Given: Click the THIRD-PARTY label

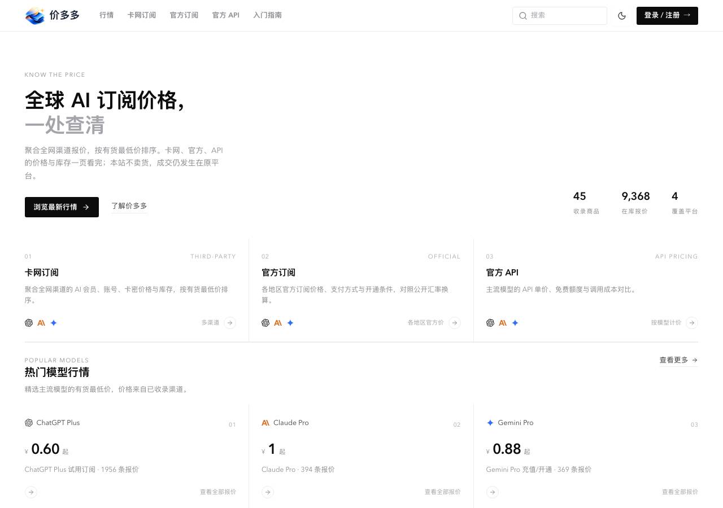Looking at the screenshot, I should (213, 256).
